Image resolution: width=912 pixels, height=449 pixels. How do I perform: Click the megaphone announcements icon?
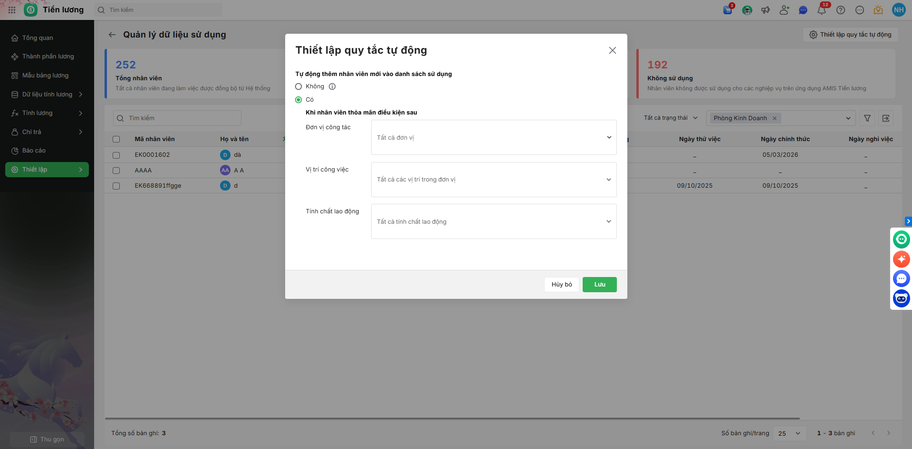766,10
